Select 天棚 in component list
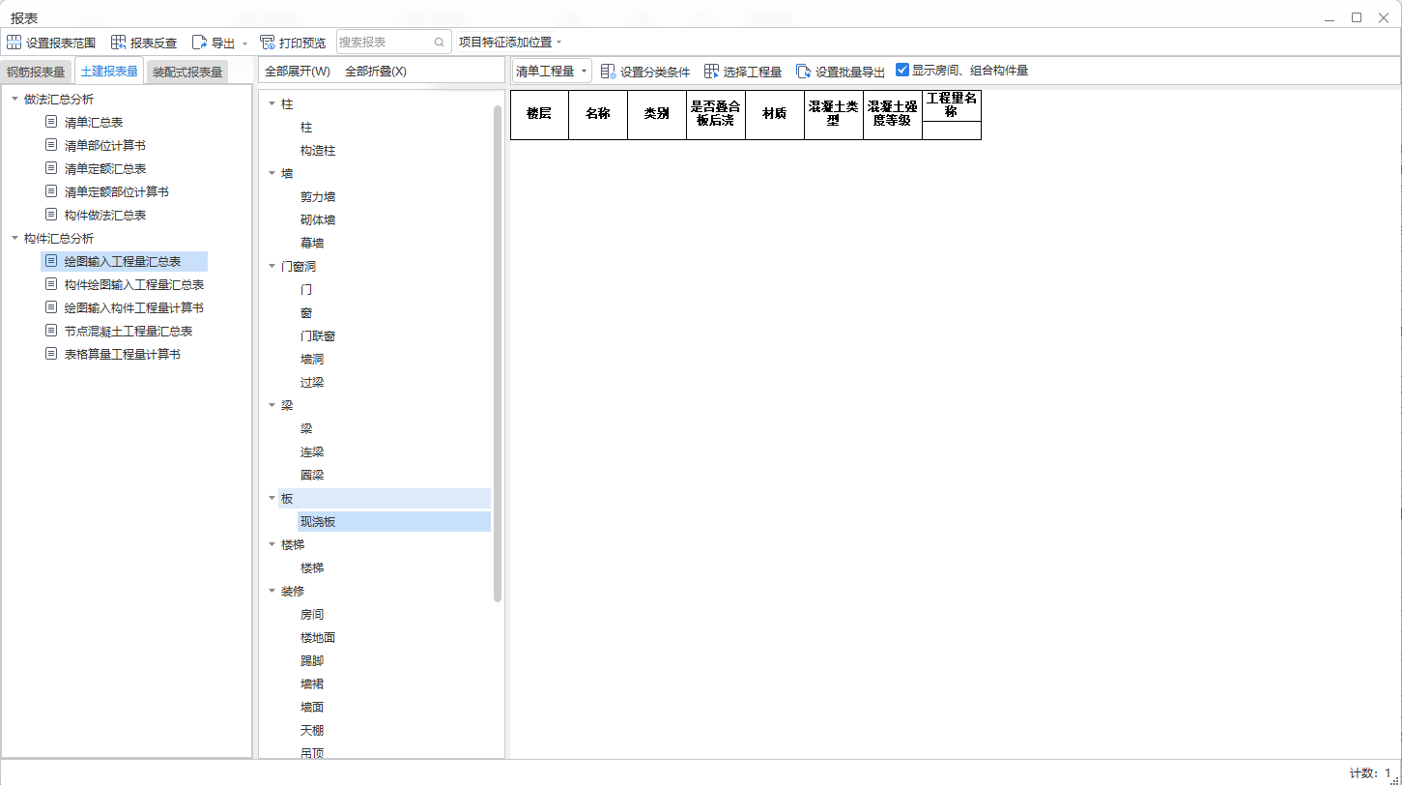 click(x=312, y=730)
